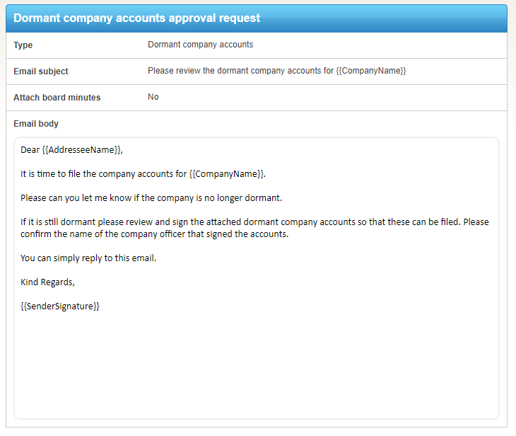
Task: Click the "You can simply reply to this email." line
Action: click(88, 258)
